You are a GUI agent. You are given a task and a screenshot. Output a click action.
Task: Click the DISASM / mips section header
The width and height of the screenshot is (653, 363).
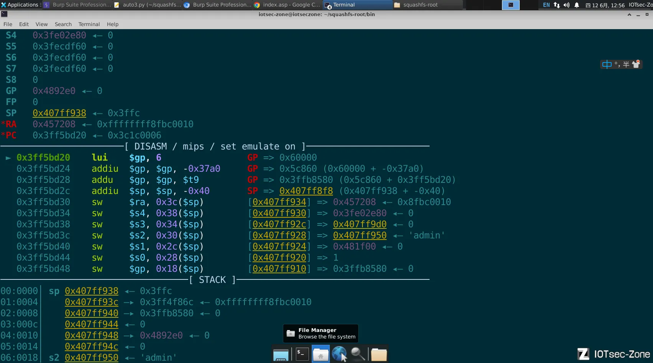click(215, 146)
